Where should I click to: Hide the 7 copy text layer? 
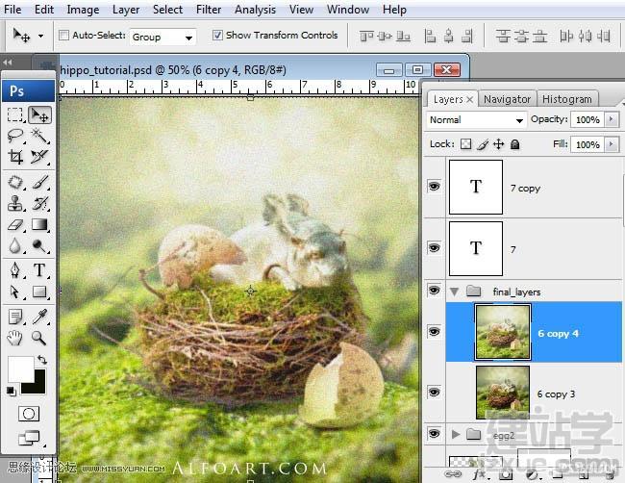click(434, 187)
